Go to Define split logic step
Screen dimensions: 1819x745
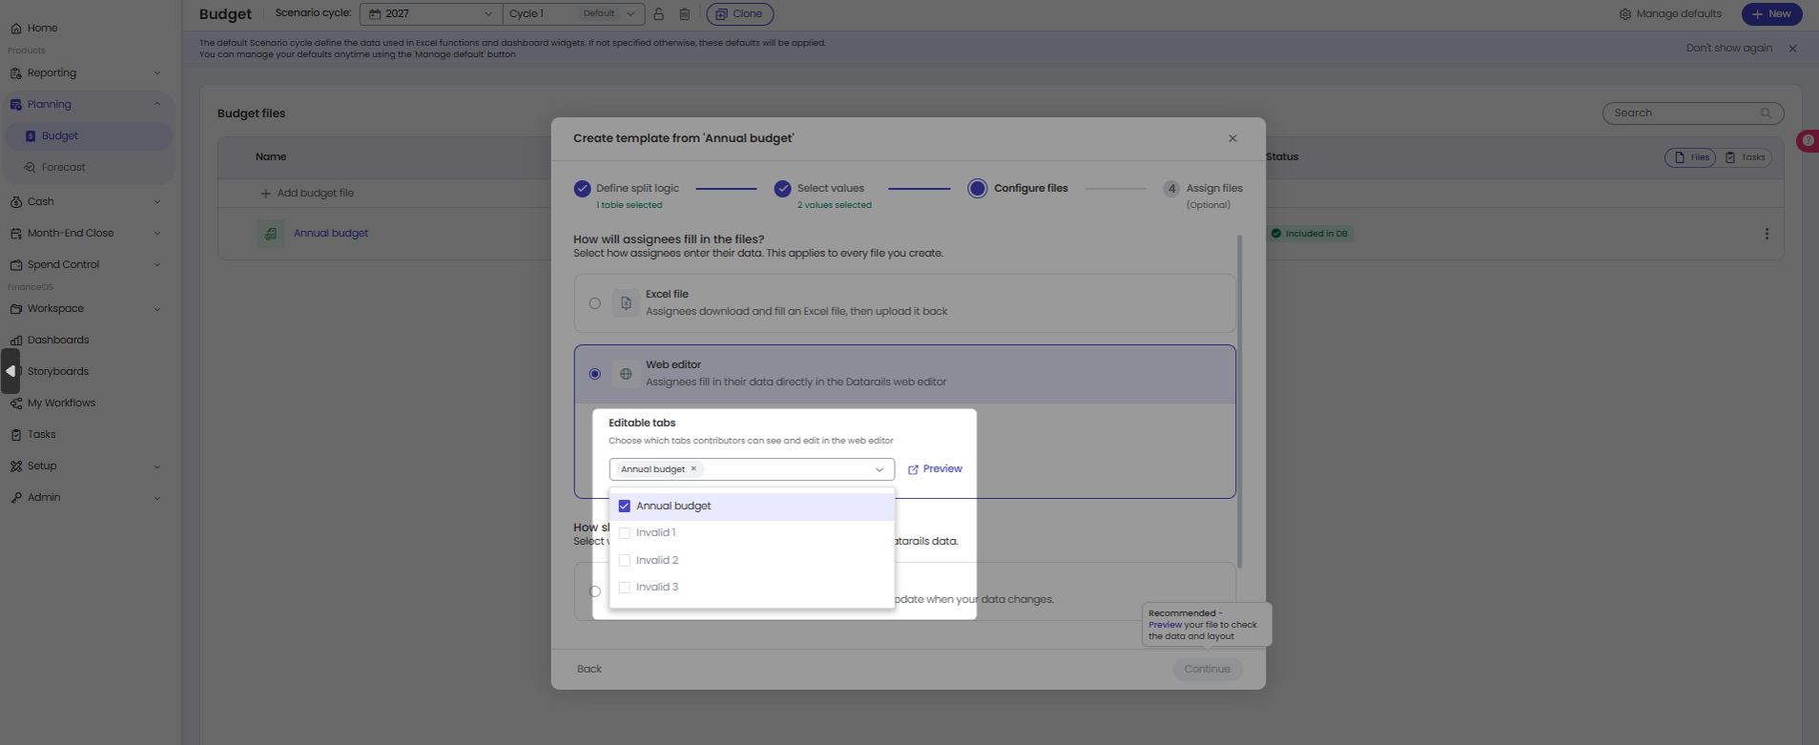(627, 196)
